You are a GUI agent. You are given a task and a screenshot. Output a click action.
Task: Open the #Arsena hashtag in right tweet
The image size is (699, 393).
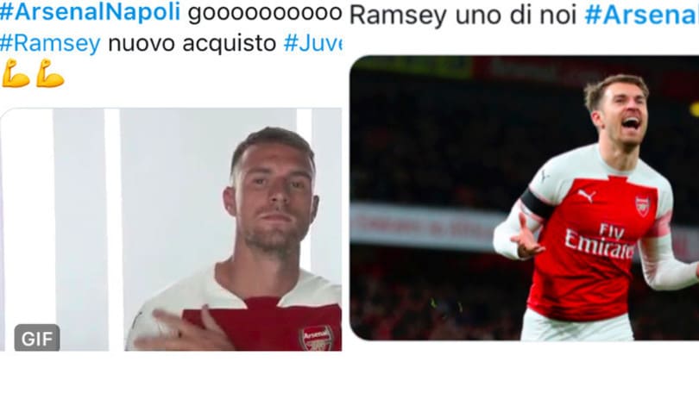point(641,15)
